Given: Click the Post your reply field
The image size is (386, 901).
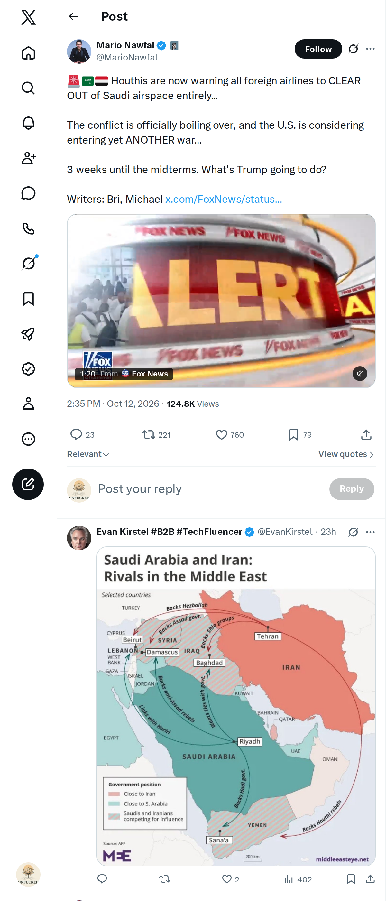Looking at the screenshot, I should tap(210, 488).
